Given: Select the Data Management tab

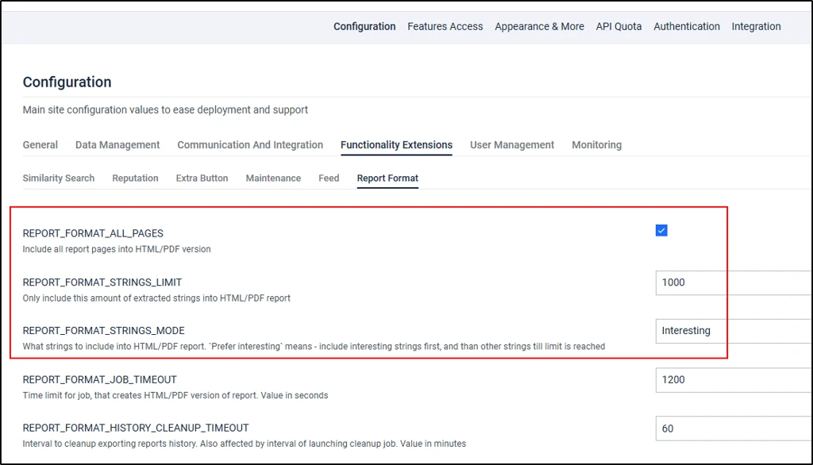Looking at the screenshot, I should pos(118,145).
